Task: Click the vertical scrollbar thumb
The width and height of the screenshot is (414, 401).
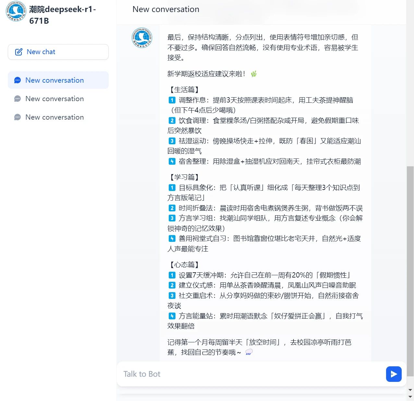Action: [x=410, y=271]
